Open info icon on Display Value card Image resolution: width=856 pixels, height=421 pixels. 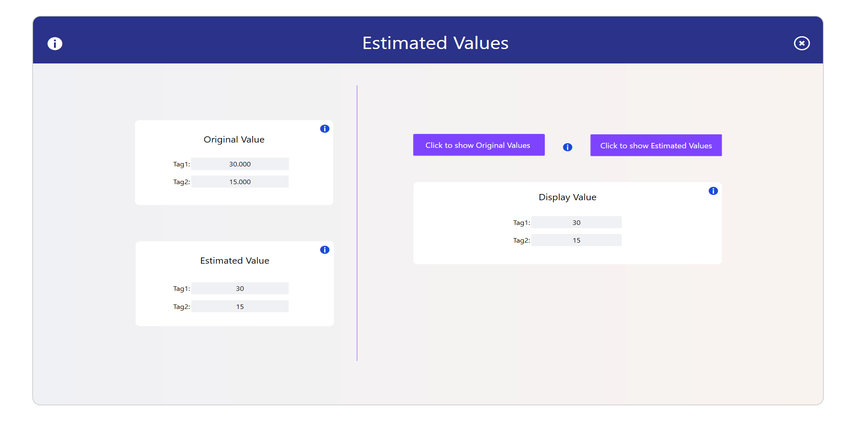point(713,191)
